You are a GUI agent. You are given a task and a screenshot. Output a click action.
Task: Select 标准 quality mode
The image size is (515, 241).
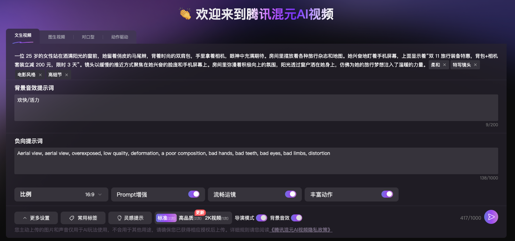click(166, 218)
